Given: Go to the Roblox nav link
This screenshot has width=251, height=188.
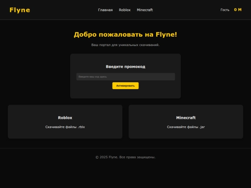Looking at the screenshot, I should (125, 10).
